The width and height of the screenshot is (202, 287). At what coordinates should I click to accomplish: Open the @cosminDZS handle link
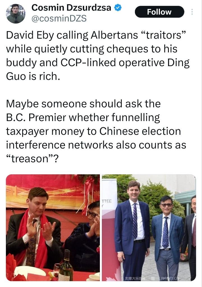[59, 18]
